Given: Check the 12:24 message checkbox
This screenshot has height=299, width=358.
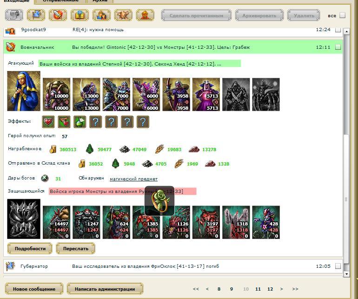Looking at the screenshot, I should [x=338, y=30].
